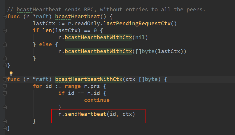The width and height of the screenshot is (235, 135).
Task: Click the lastCtx variable in its := assignment
Action: click(x=44, y=24)
